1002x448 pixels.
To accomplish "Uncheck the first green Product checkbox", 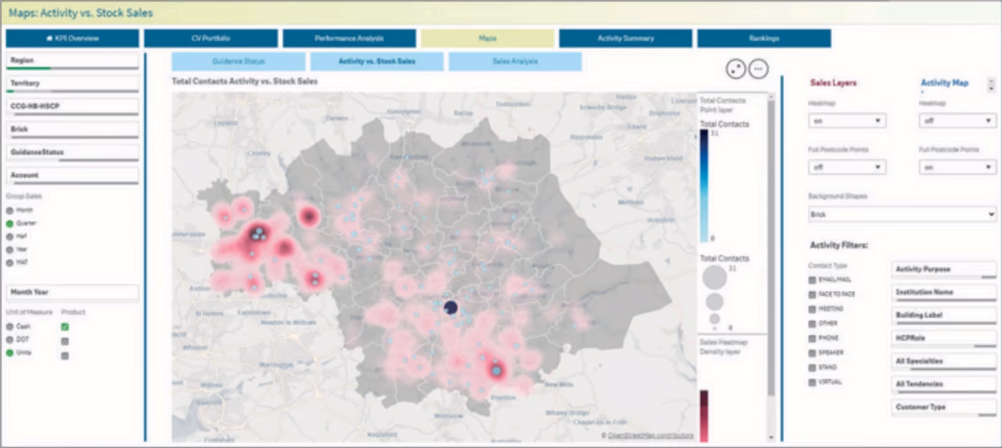I will pos(65,327).
